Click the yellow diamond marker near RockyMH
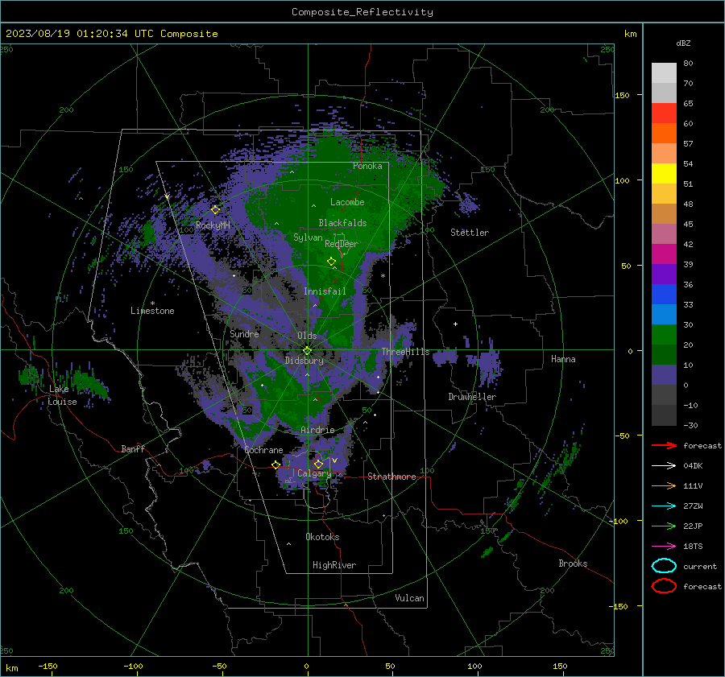725x677 pixels. [215, 210]
